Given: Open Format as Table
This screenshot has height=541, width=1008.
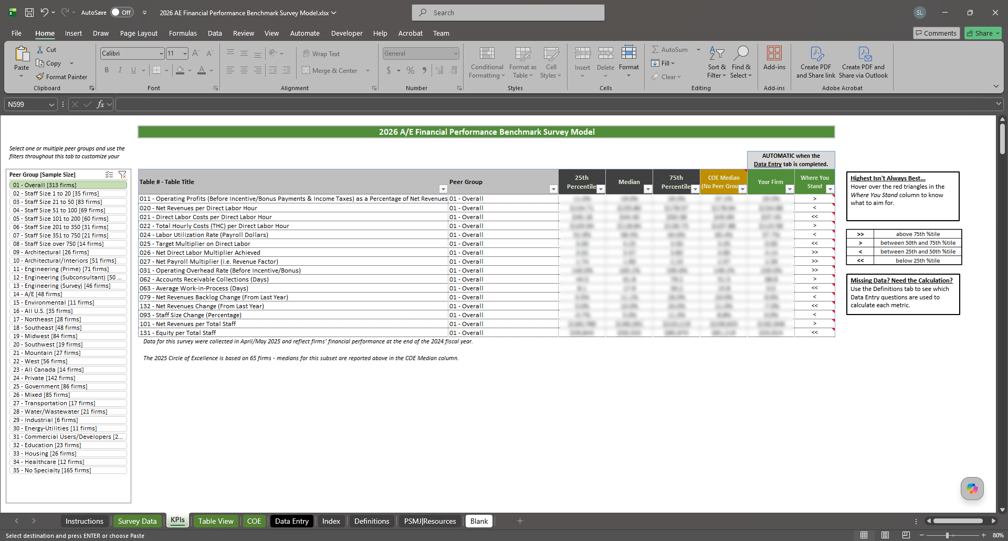Looking at the screenshot, I should click(522, 63).
